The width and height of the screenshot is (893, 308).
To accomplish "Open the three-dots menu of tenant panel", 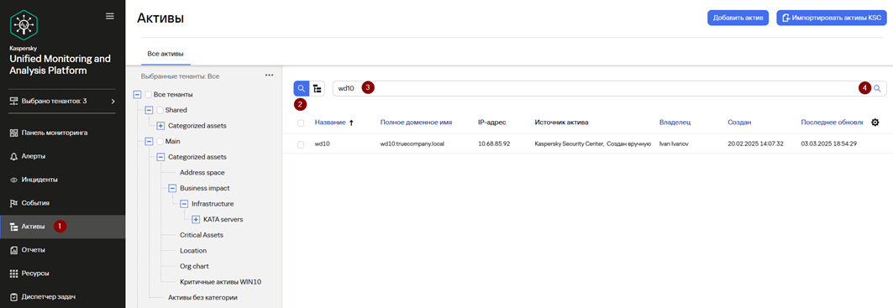I will (270, 76).
